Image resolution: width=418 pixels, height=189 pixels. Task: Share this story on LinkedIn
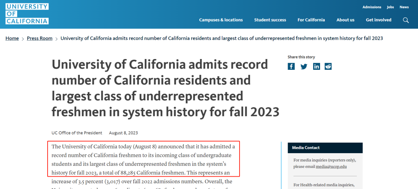click(317, 66)
